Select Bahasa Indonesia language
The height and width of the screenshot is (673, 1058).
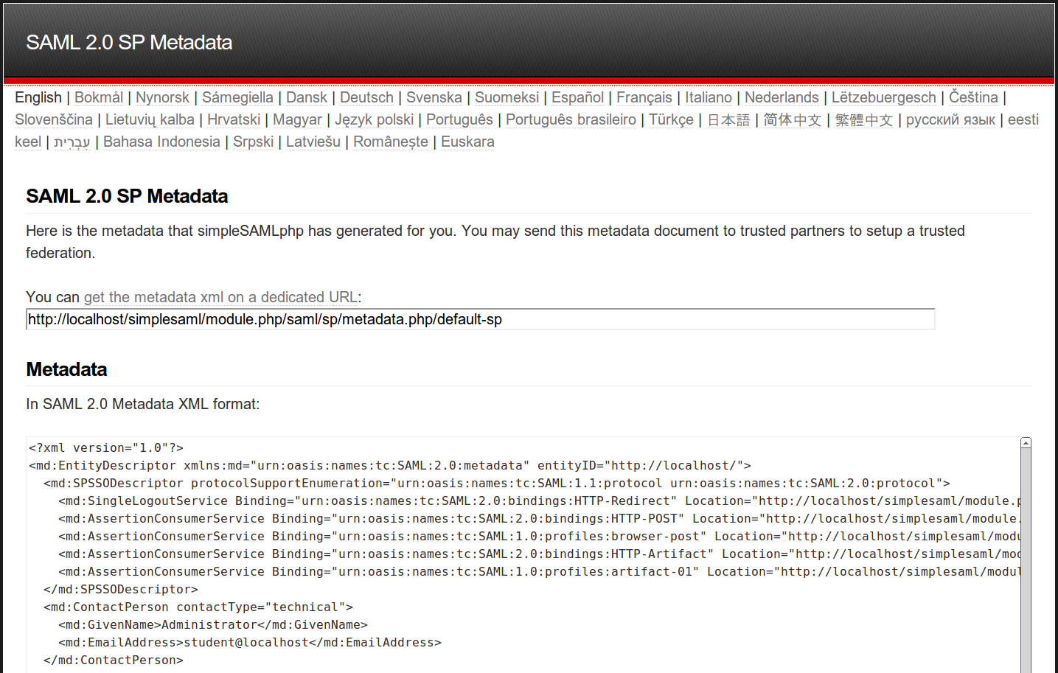coord(161,142)
